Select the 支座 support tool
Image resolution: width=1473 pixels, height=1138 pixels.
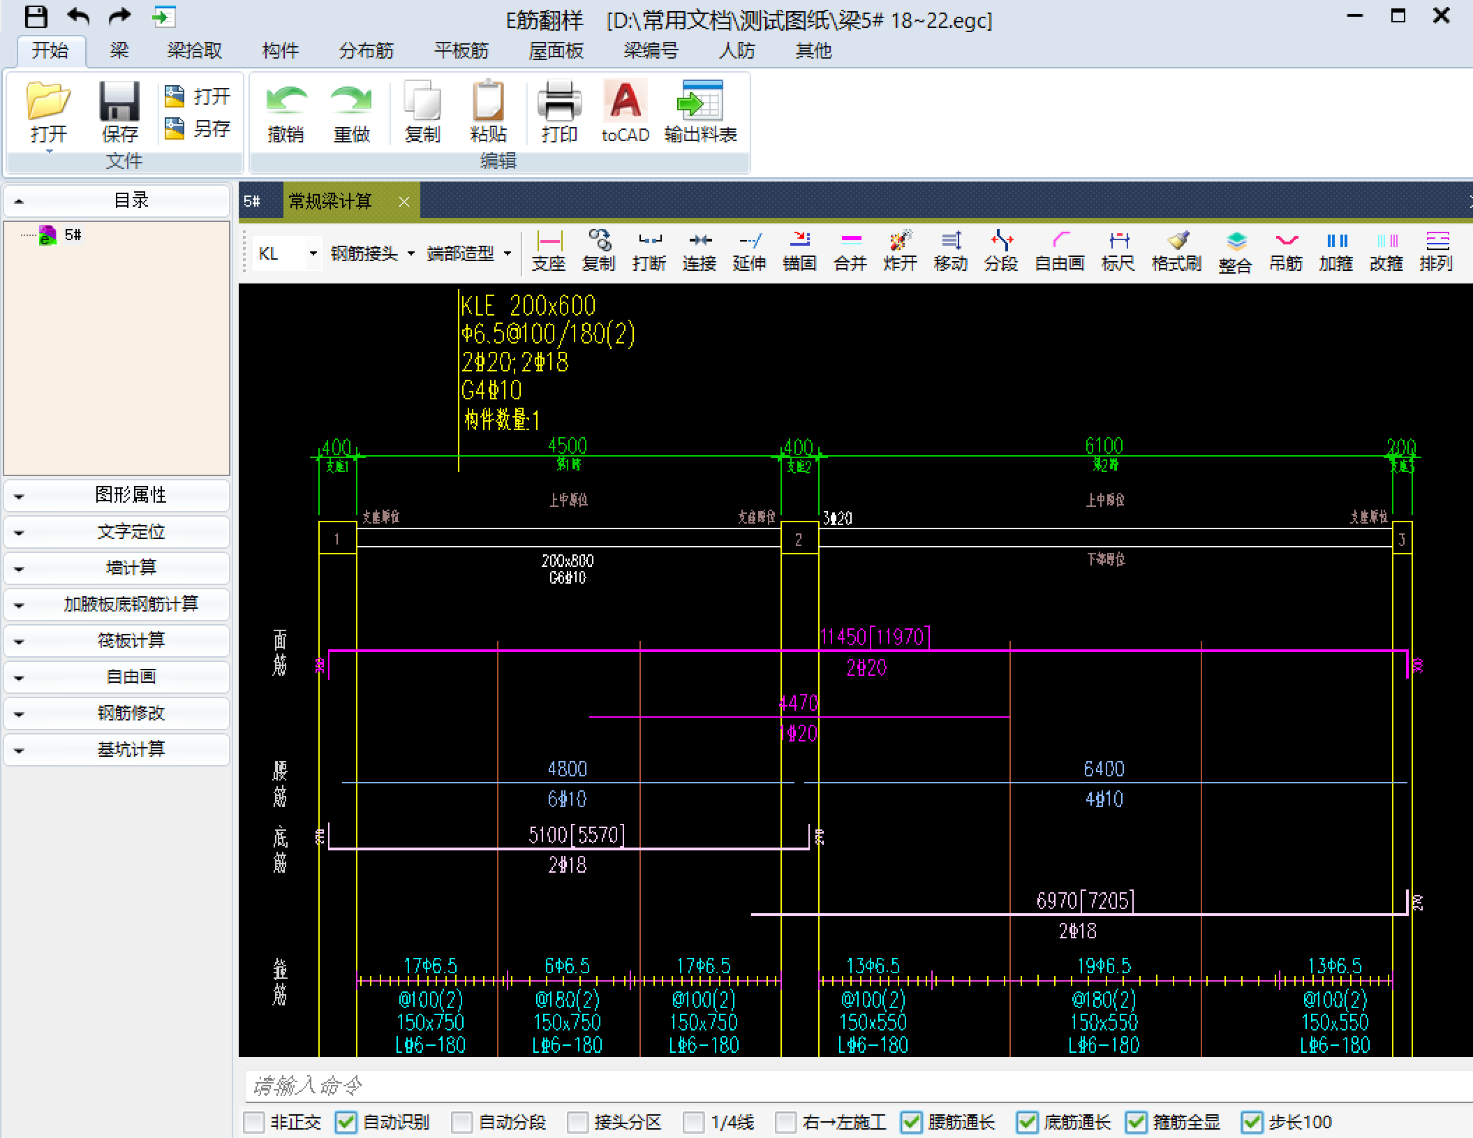[x=548, y=251]
